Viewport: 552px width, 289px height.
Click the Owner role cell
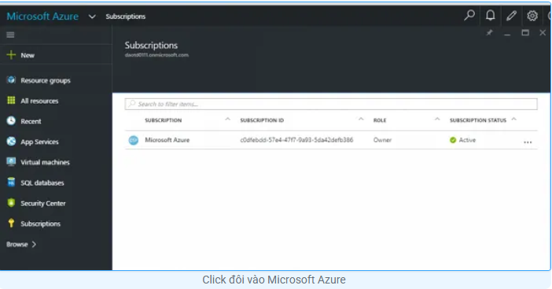(x=382, y=140)
